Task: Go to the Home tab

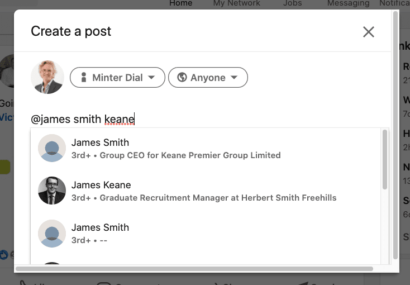Action: click(180, 3)
